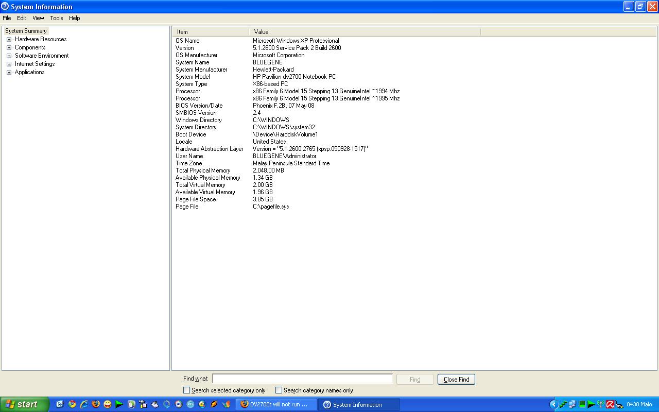Viewport: 659px width, 412px height.
Task: Sort list by the Value column header
Action: (365, 31)
